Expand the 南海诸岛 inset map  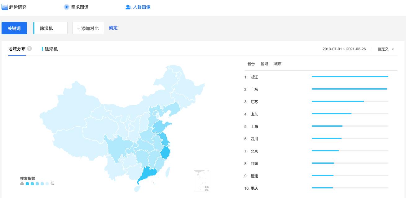[202, 180]
